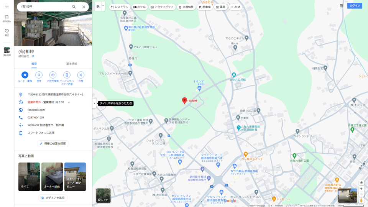Expand the Street View imagery thumbnail
The height and width of the screenshot is (207, 368).
click(347, 195)
